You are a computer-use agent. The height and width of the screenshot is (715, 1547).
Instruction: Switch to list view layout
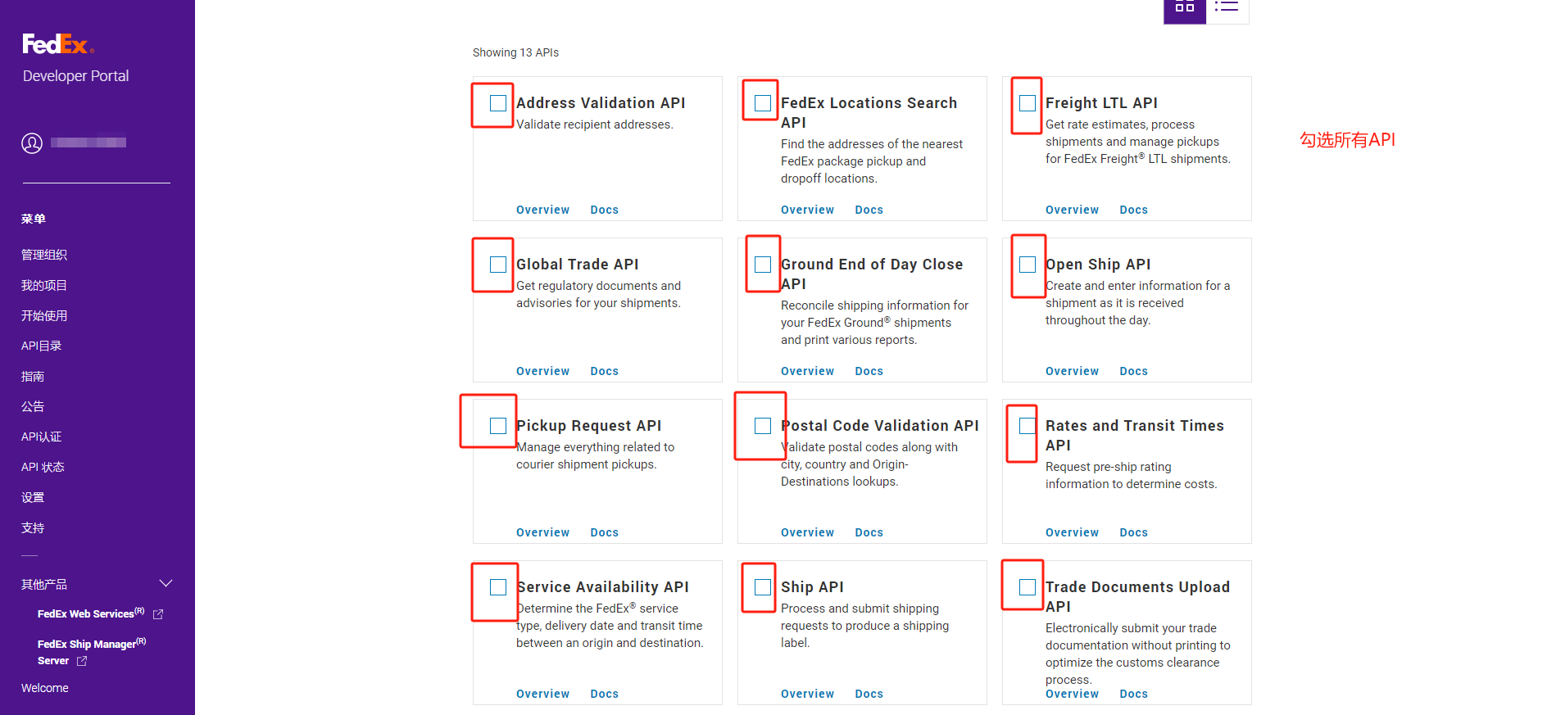click(1227, 7)
